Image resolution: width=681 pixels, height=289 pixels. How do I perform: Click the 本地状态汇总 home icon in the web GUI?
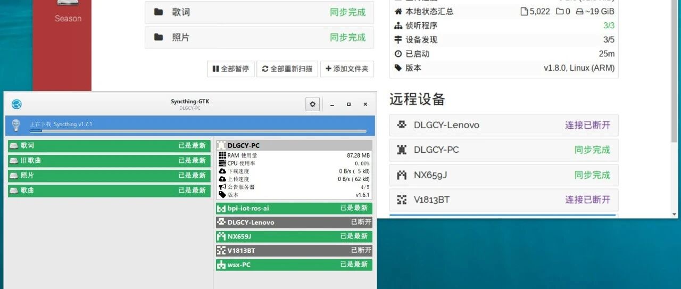[398, 11]
